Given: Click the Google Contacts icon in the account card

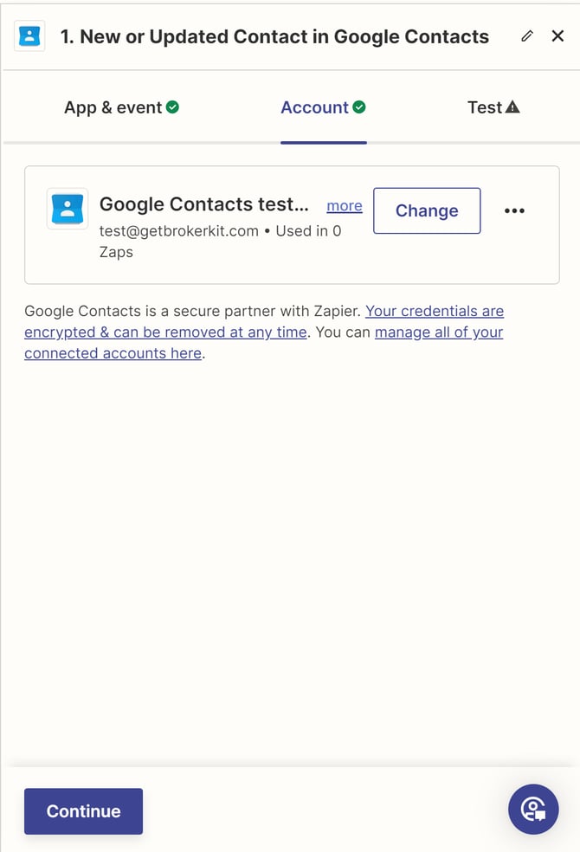Looking at the screenshot, I should pyautogui.click(x=67, y=209).
